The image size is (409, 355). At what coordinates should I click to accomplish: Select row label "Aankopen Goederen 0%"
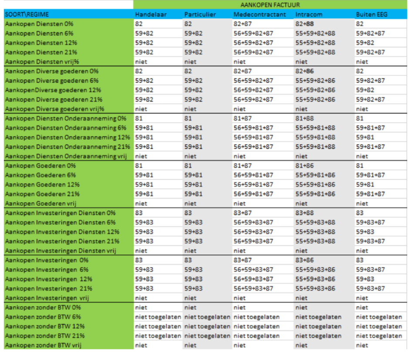click(x=41, y=166)
